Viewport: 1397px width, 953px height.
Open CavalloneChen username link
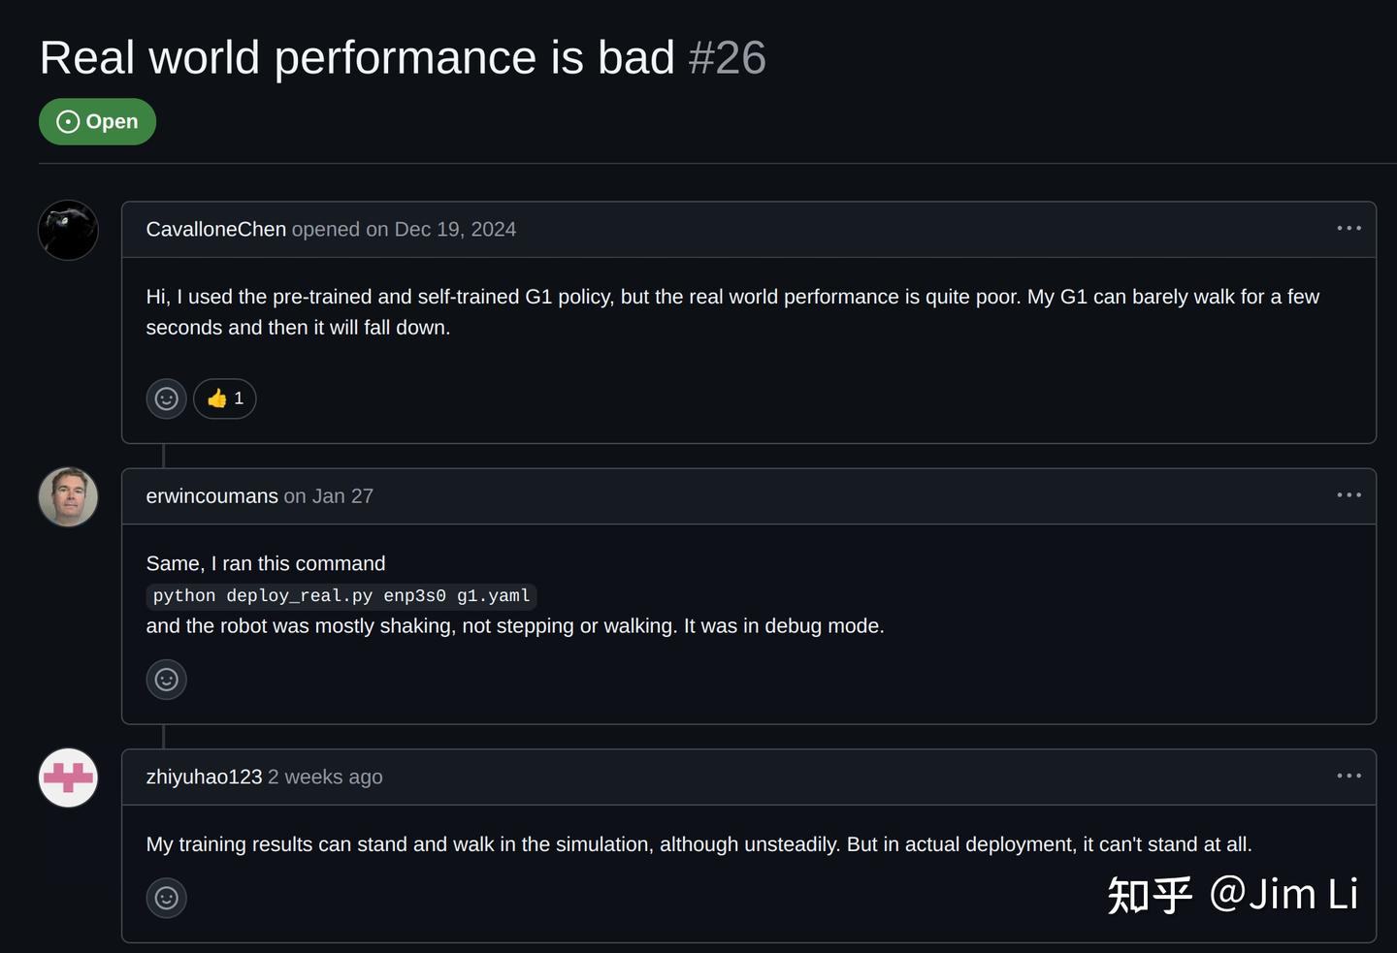[215, 230]
